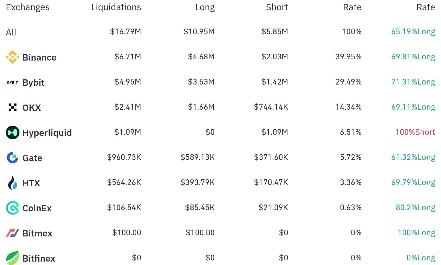Open the Binance exchange name link

tap(39, 57)
